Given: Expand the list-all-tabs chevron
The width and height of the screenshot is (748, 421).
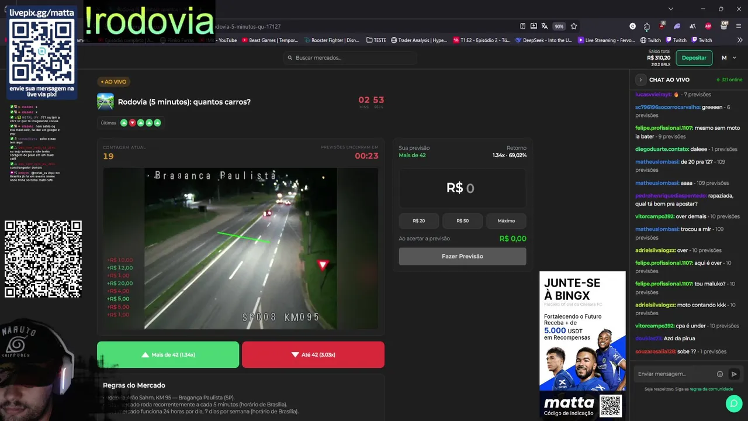Looking at the screenshot, I should (x=671, y=9).
